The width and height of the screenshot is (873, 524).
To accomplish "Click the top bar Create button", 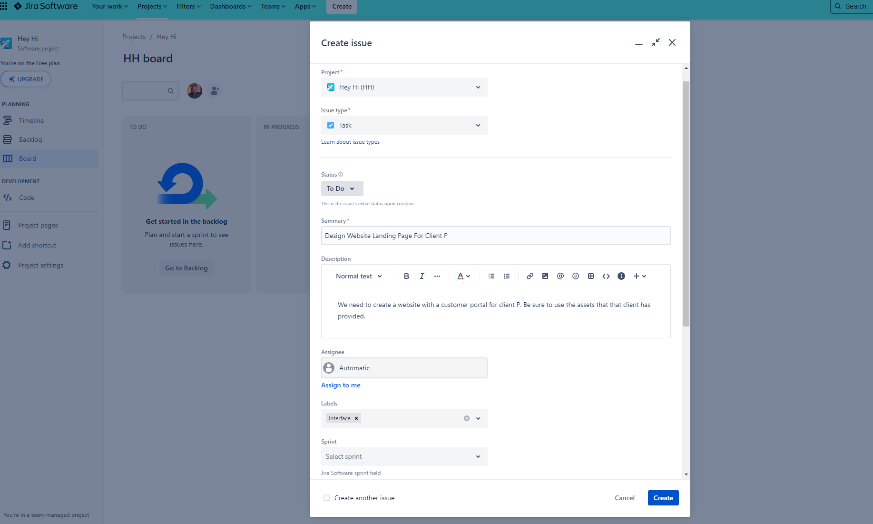I will 342,6.
